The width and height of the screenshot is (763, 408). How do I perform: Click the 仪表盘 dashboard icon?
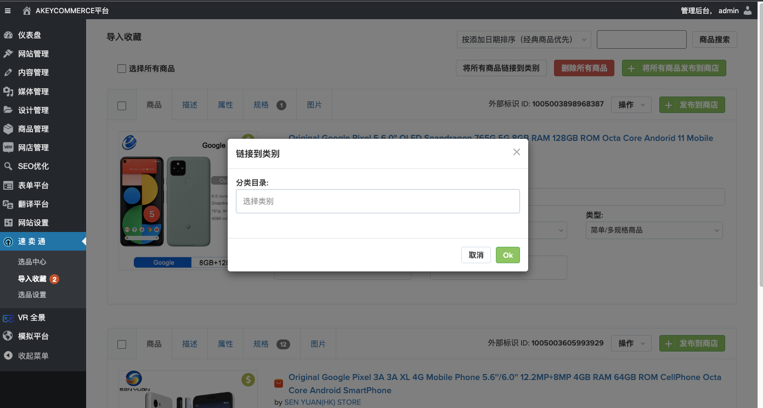tap(8, 35)
